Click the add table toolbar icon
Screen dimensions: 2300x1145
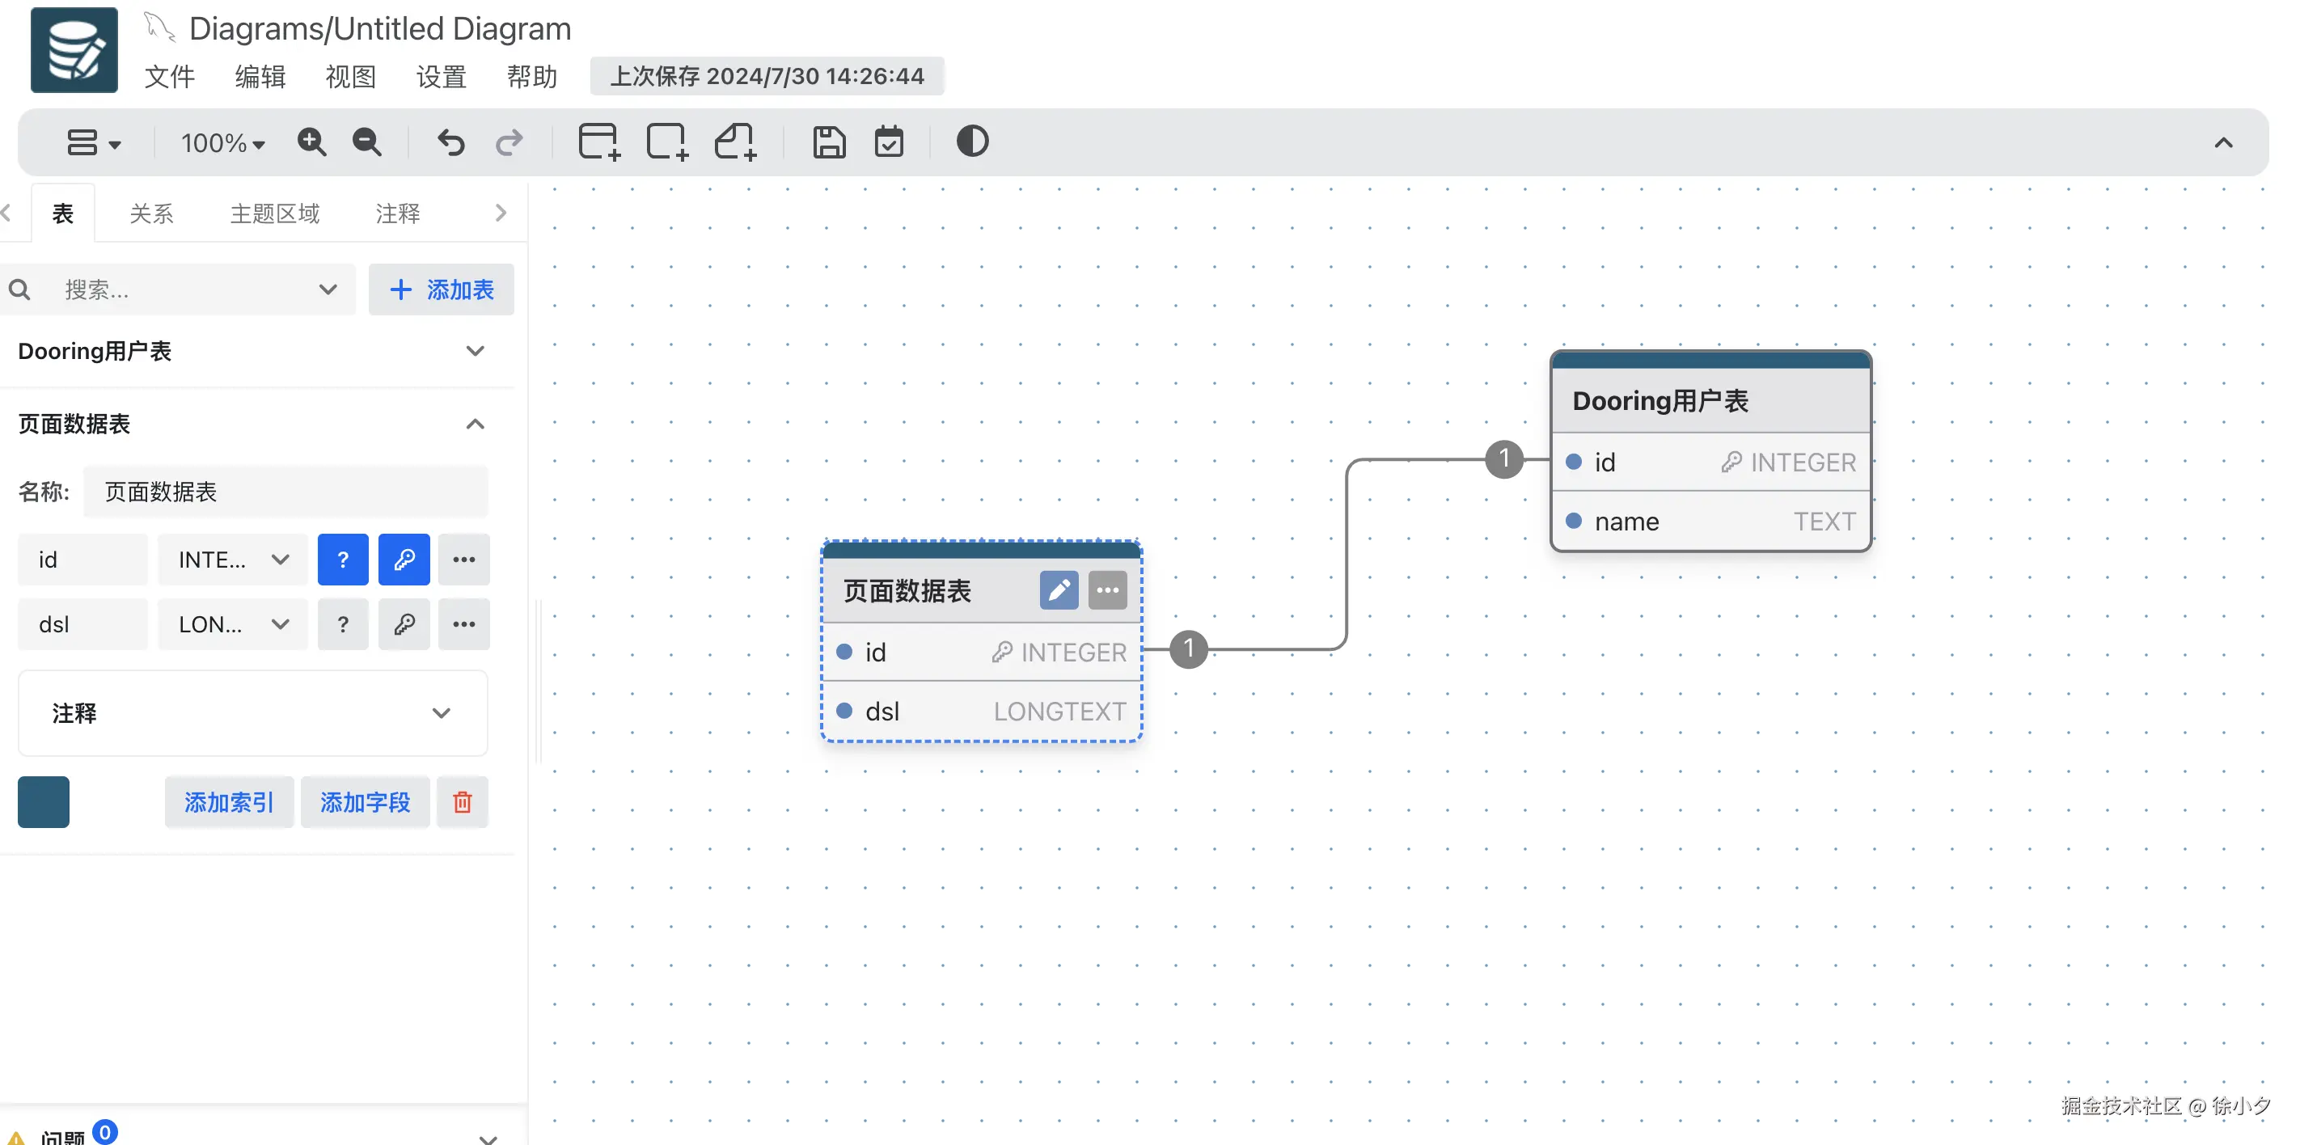point(598,142)
